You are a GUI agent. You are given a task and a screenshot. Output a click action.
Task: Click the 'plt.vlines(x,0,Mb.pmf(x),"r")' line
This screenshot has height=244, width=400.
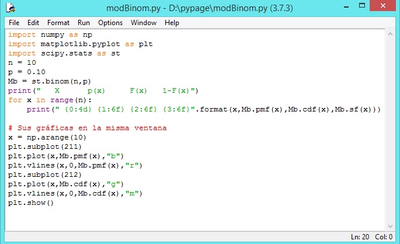tap(75, 165)
